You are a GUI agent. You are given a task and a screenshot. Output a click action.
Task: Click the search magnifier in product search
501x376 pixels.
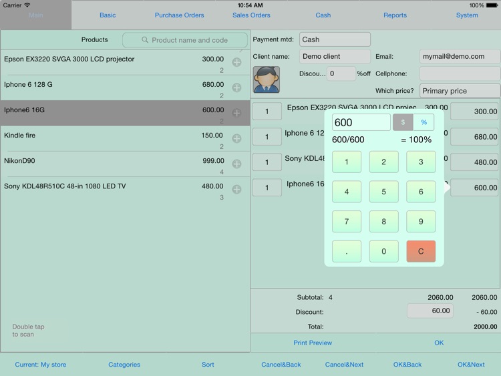(145, 40)
